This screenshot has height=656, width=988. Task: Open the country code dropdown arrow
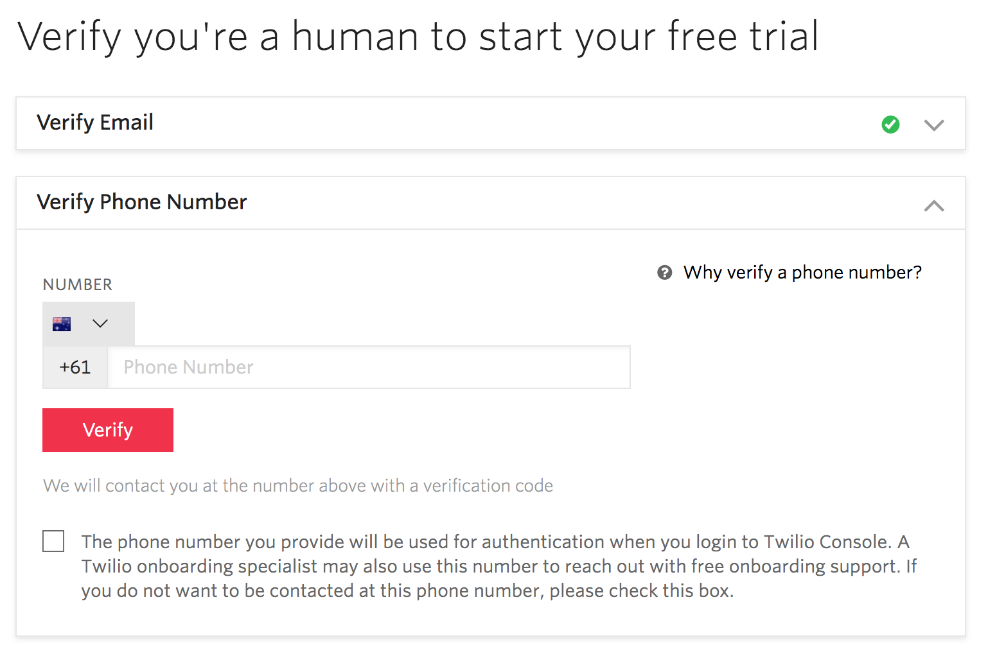pos(100,324)
